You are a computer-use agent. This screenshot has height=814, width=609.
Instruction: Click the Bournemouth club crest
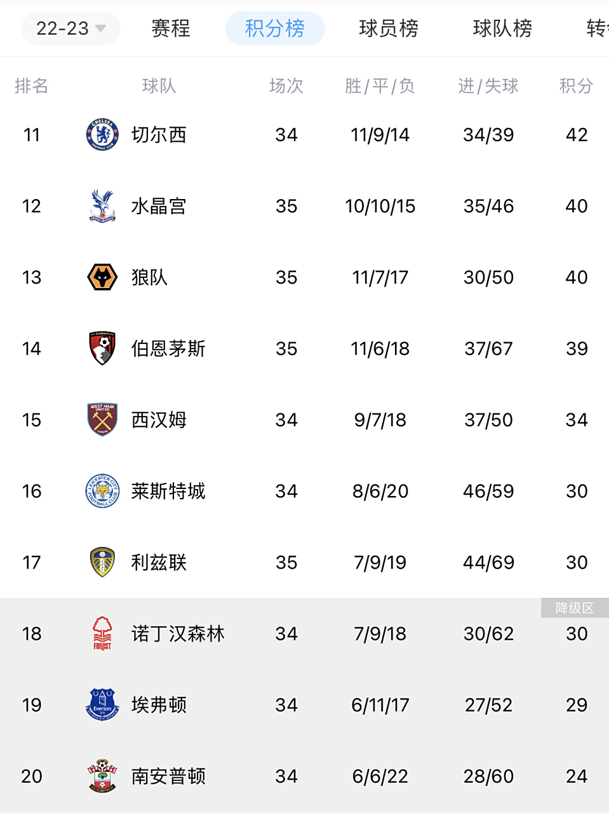coord(102,348)
